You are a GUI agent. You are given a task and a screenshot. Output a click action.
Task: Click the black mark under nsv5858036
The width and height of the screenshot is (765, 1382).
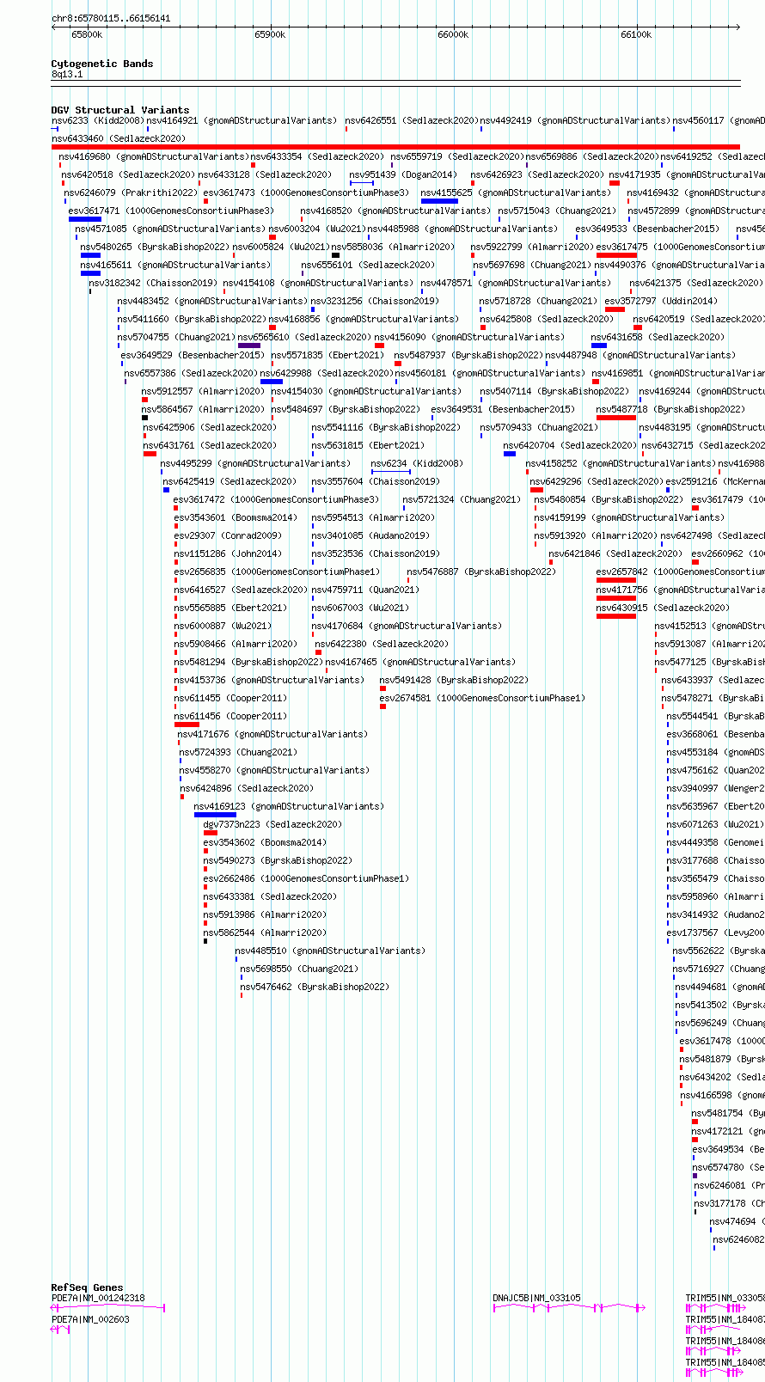pyautogui.click(x=335, y=255)
